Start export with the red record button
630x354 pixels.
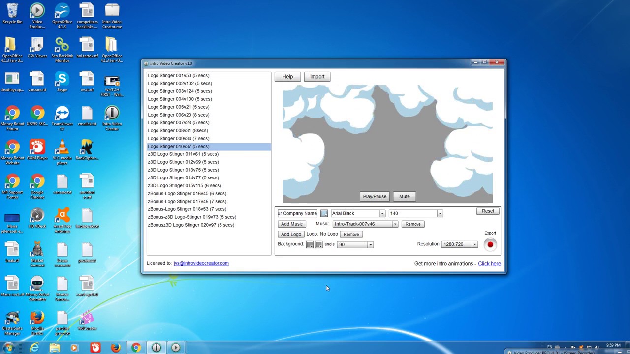coord(490,244)
